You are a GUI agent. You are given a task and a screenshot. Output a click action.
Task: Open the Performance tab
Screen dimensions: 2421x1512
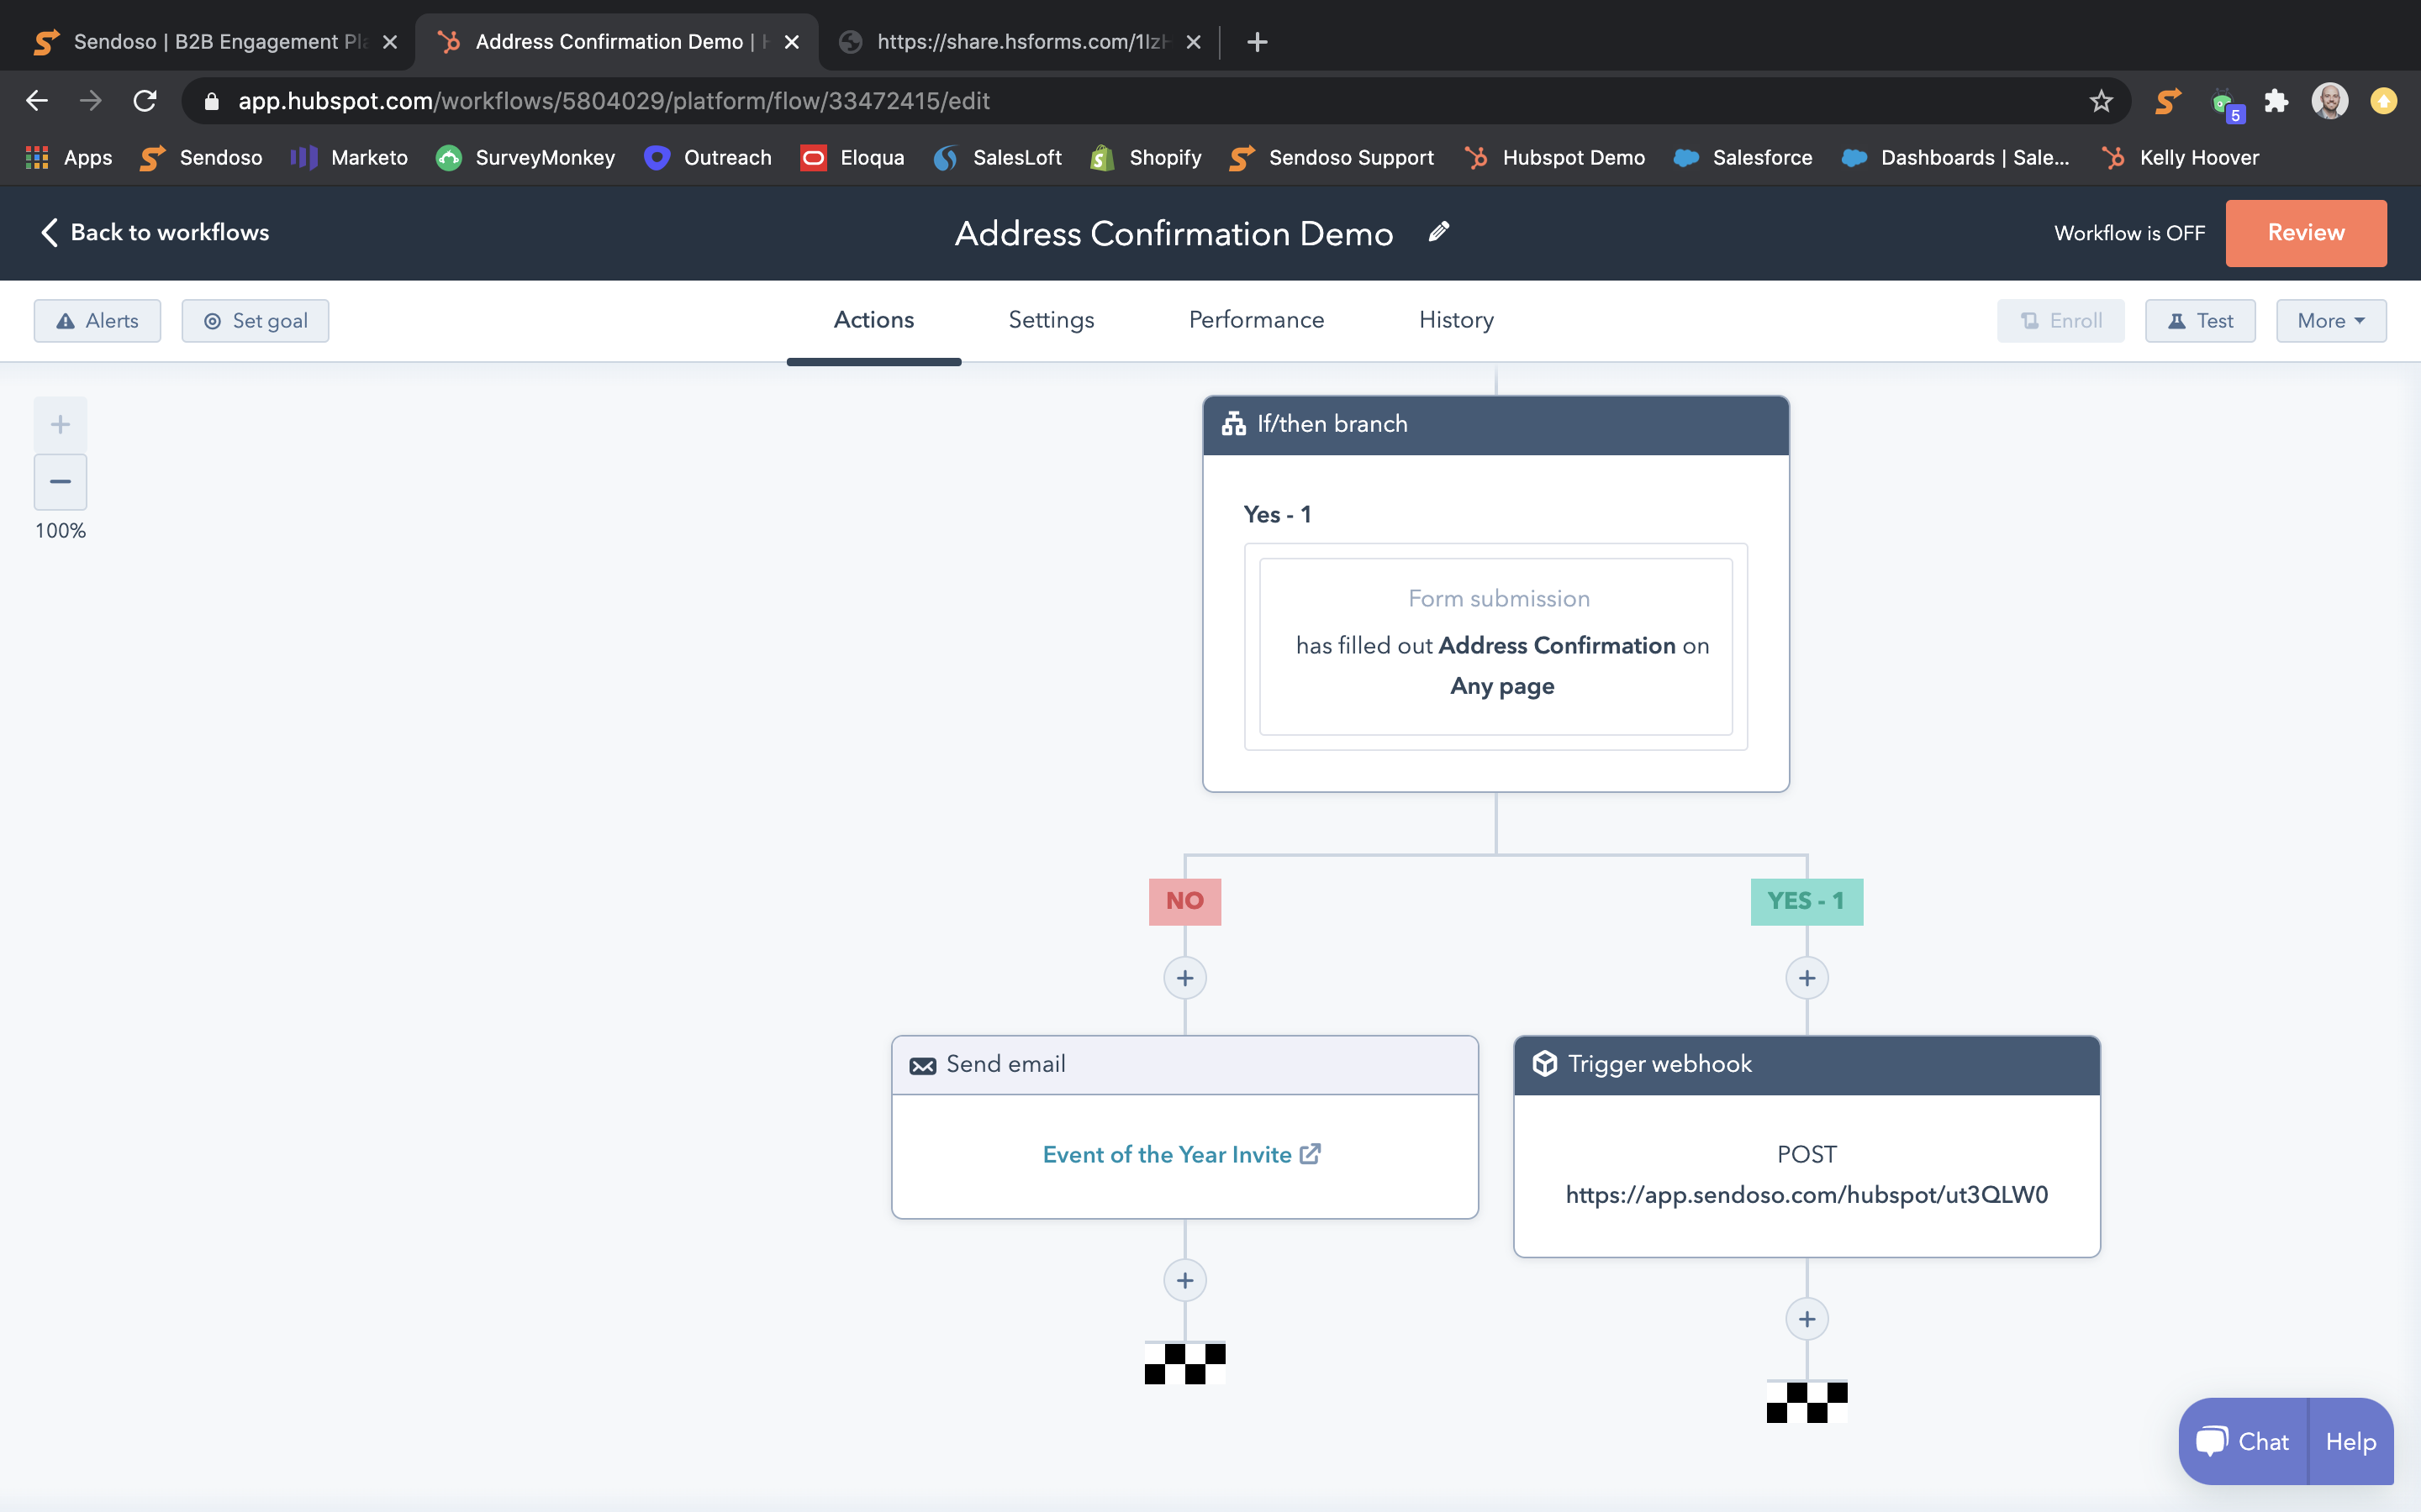click(x=1256, y=320)
